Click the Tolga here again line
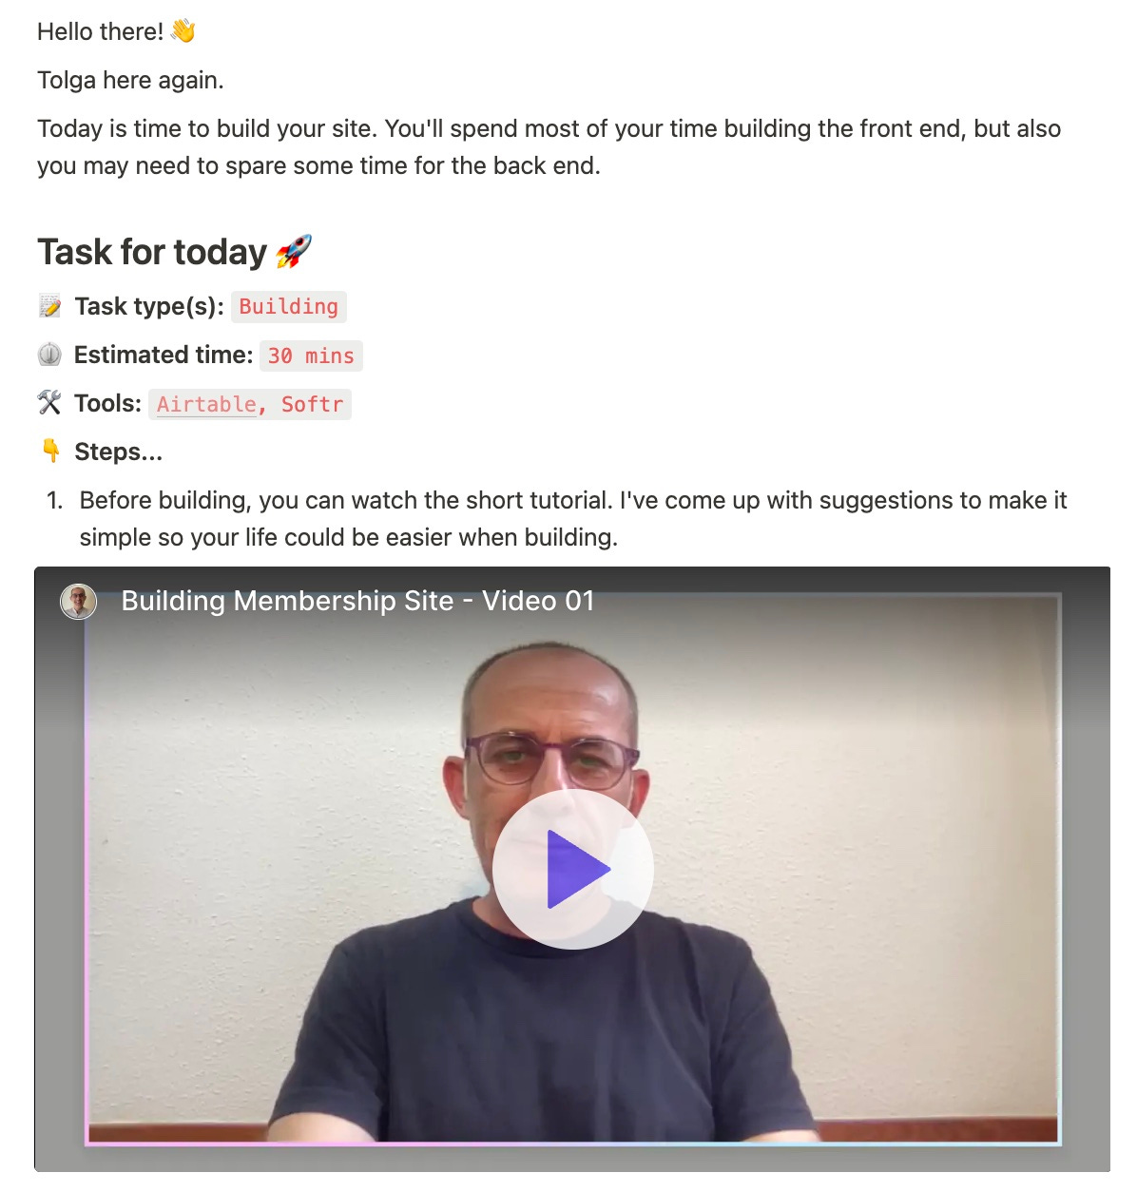 point(130,80)
